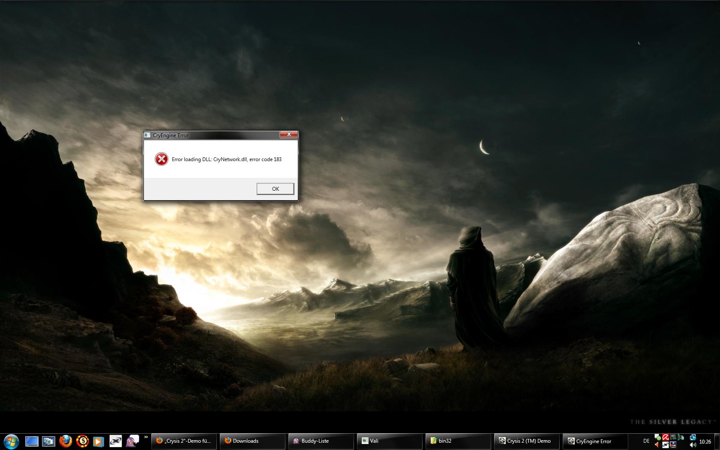
Task: Click CryEngine Error taskbar button
Action: pos(595,441)
